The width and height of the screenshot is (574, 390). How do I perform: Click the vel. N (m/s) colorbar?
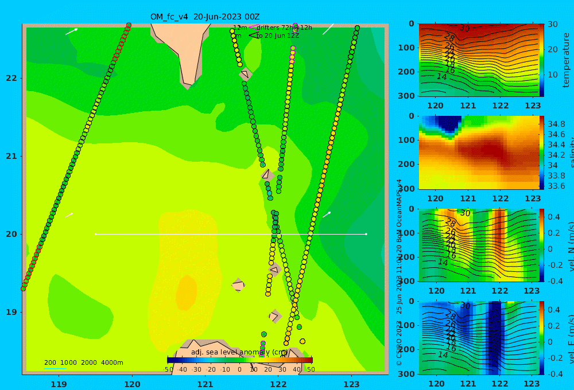[542, 245]
